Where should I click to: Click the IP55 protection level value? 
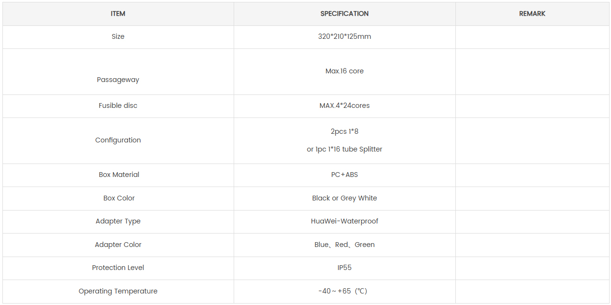pos(344,268)
